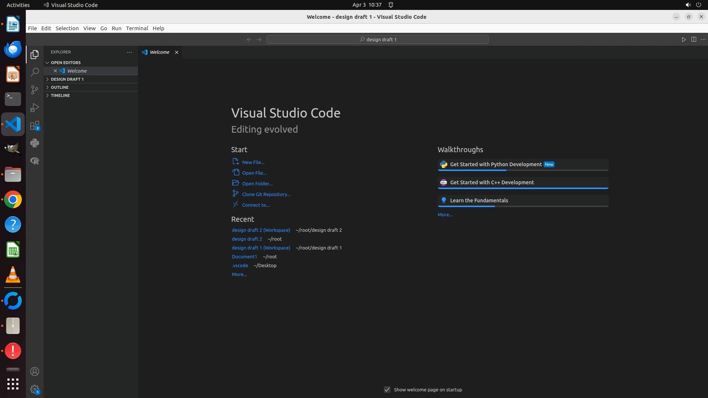Open Get Started with Python Development walkthrough
The height and width of the screenshot is (398, 708).
tap(496, 164)
